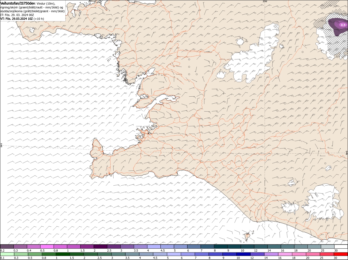Select the deep blue lower legend swatch starting at 10
The image size is (348, 260).
(244, 254)
